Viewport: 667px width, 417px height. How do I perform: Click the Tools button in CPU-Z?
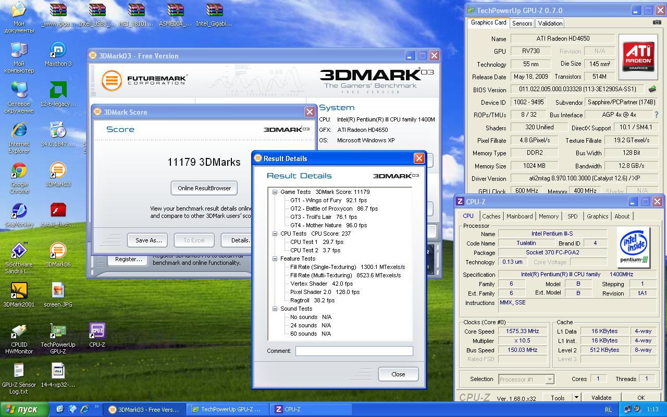point(558,397)
